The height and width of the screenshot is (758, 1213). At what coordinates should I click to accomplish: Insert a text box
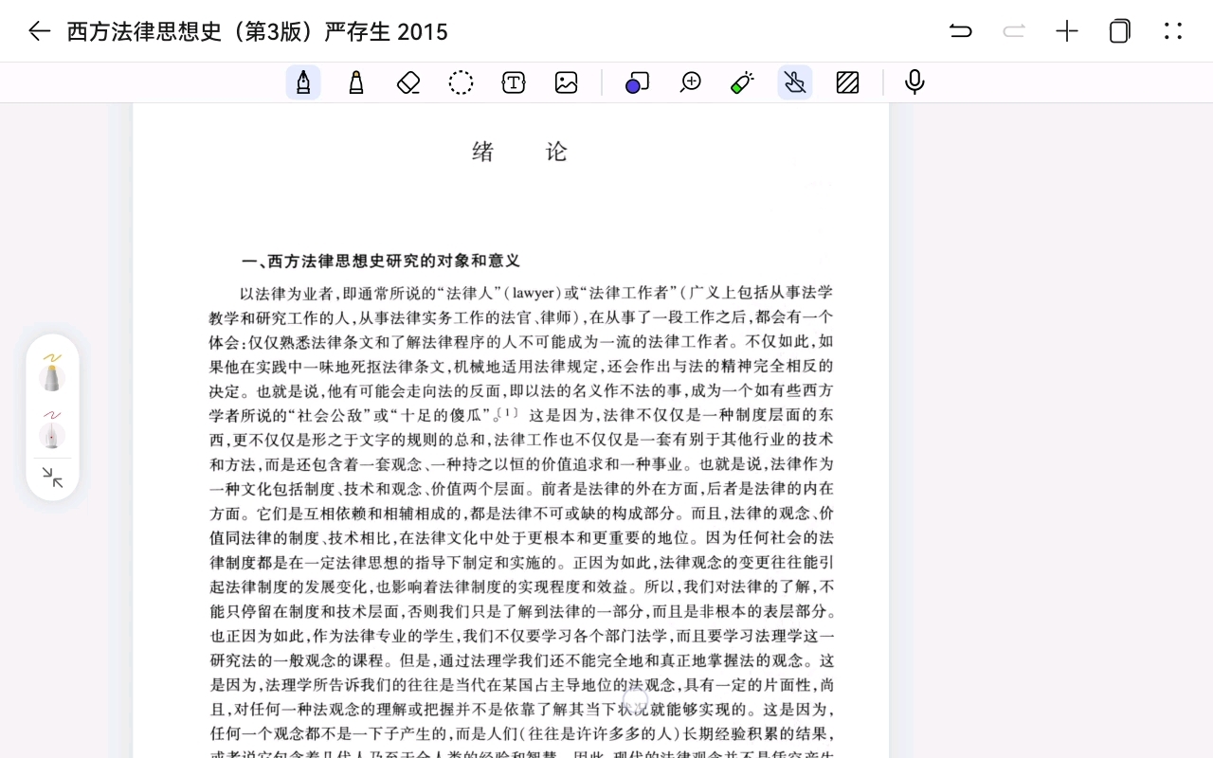click(514, 82)
